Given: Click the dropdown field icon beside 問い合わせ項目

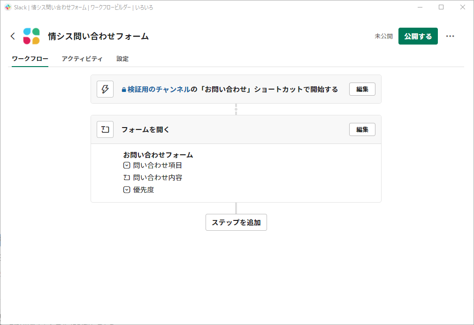Looking at the screenshot, I should click(x=126, y=165).
